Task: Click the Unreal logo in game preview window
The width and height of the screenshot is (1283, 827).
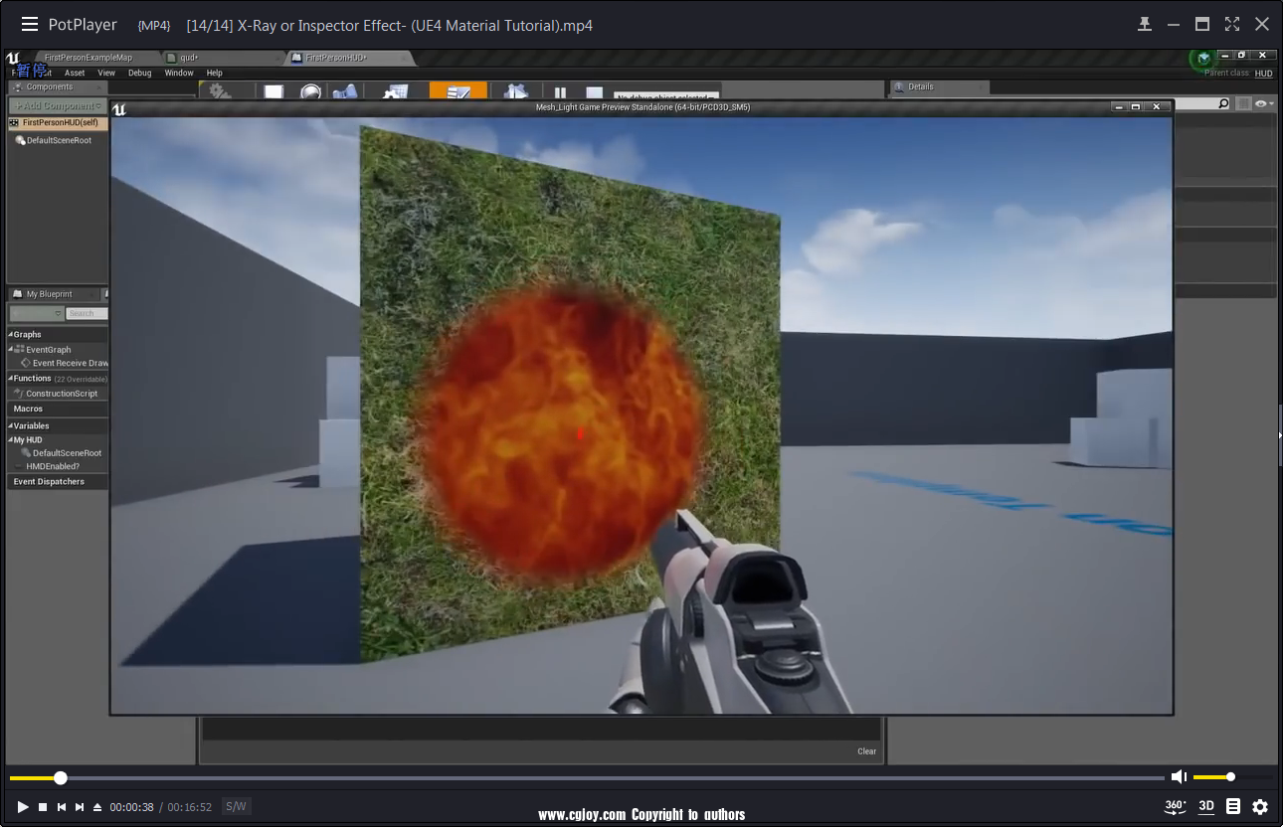Action: (118, 109)
